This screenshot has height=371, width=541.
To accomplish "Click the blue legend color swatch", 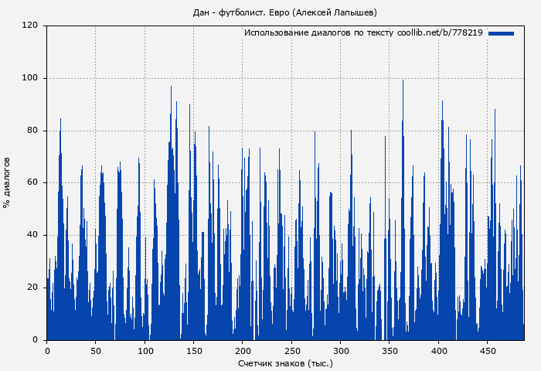I will [x=501, y=33].
